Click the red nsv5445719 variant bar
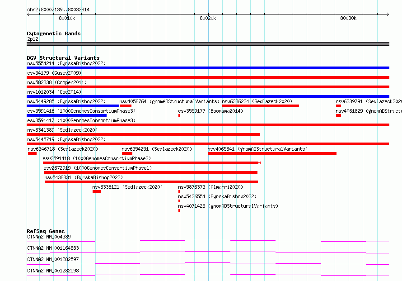The height and width of the screenshot is (281, 402). pyautogui.click(x=208, y=144)
